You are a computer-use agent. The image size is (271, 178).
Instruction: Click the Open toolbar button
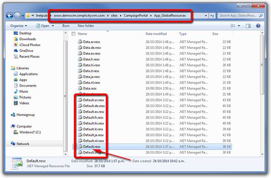coord(43,26)
